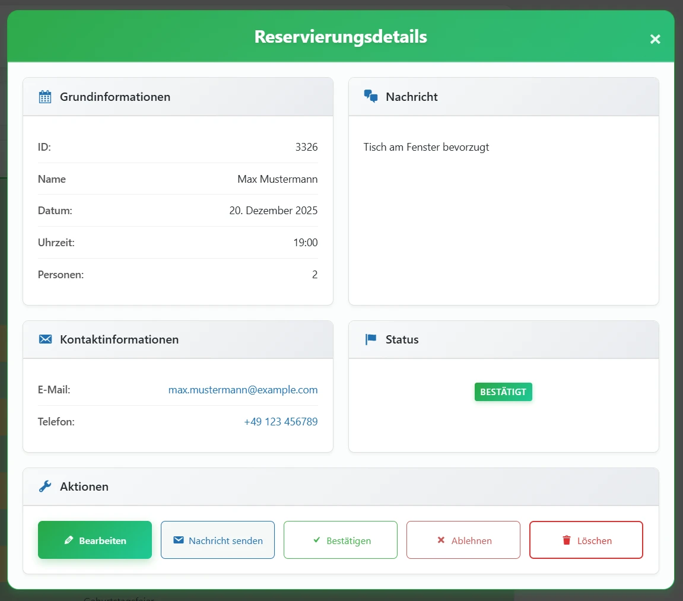Click the flag icon beside Status

371,339
